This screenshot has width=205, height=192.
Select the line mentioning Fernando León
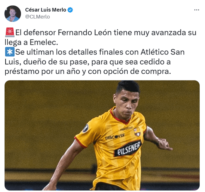[106, 32]
